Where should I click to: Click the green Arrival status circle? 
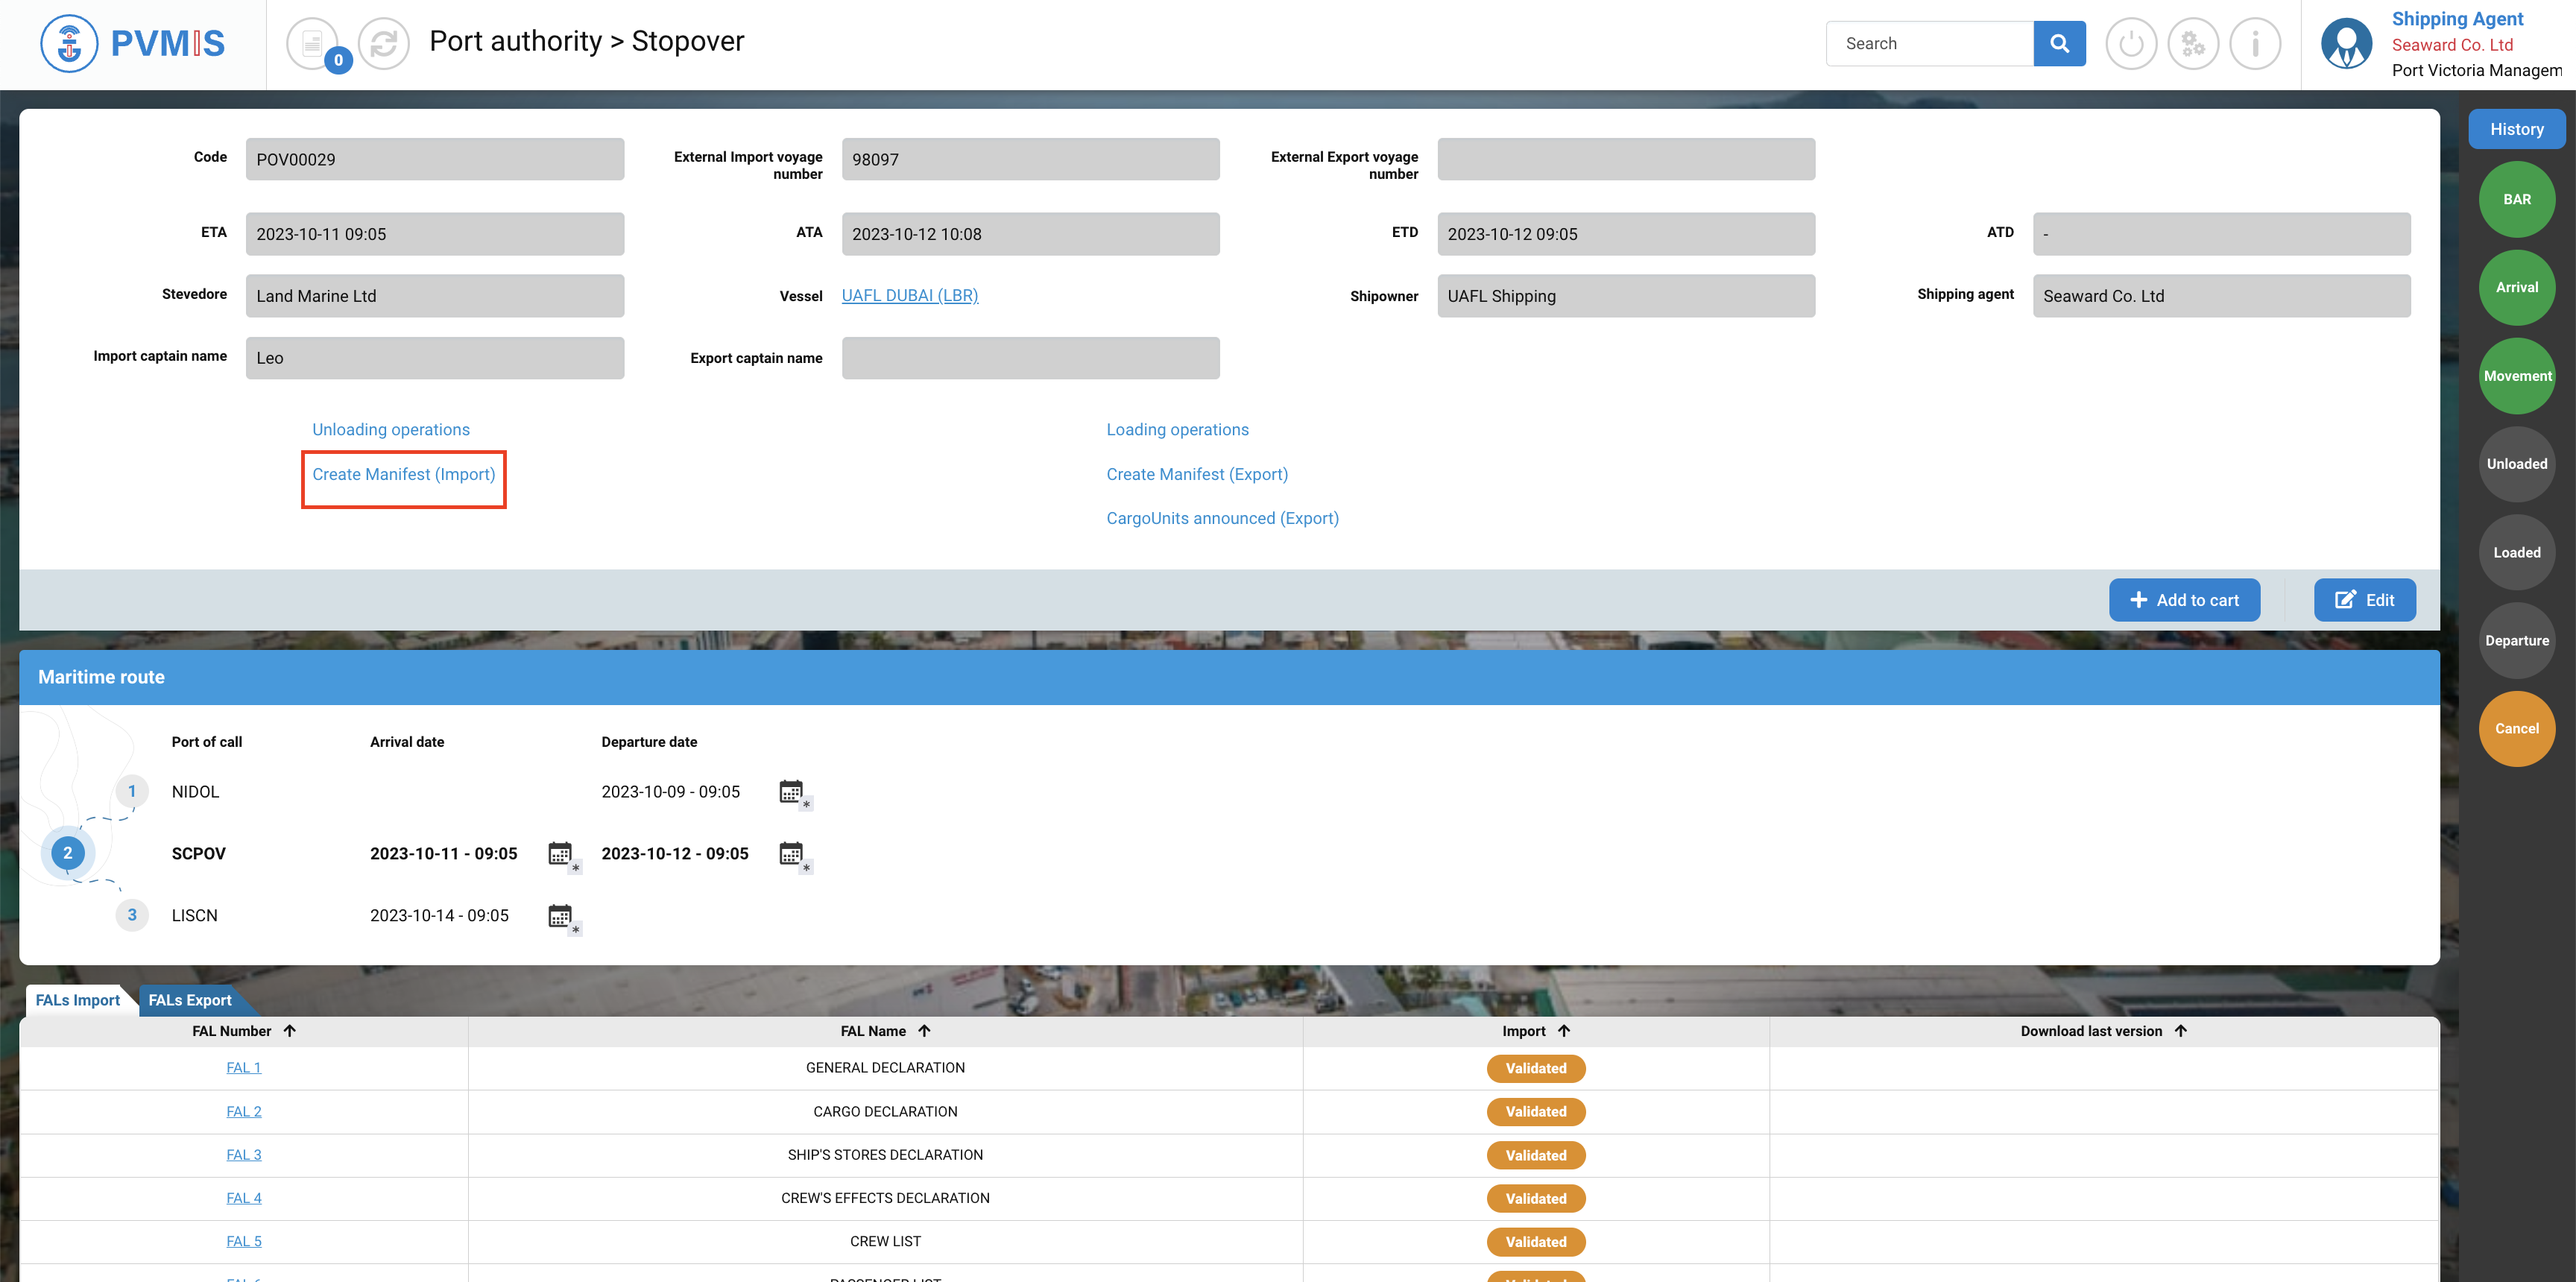click(x=2516, y=287)
